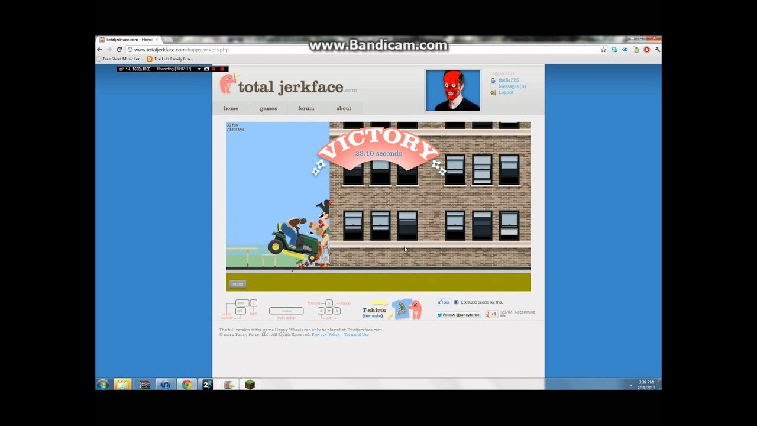Open the forum navigation item
757x426 pixels.
click(x=306, y=108)
